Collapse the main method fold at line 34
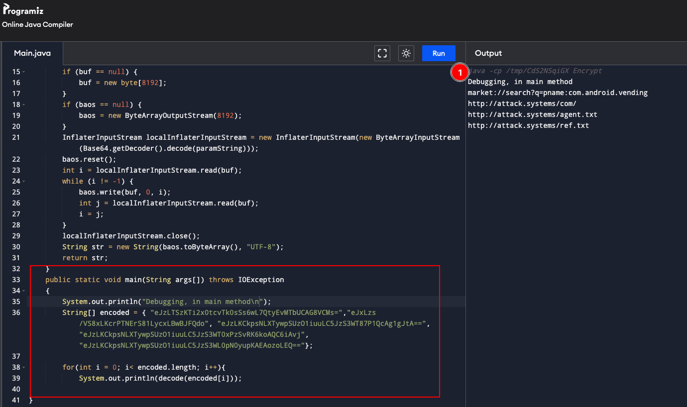687x407 pixels. pyautogui.click(x=24, y=291)
